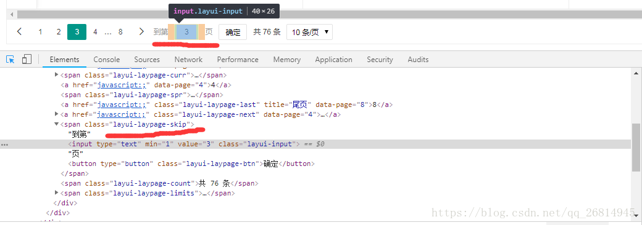The width and height of the screenshot is (642, 225).
Task: Click the inspect element picker icon
Action: (x=10, y=60)
